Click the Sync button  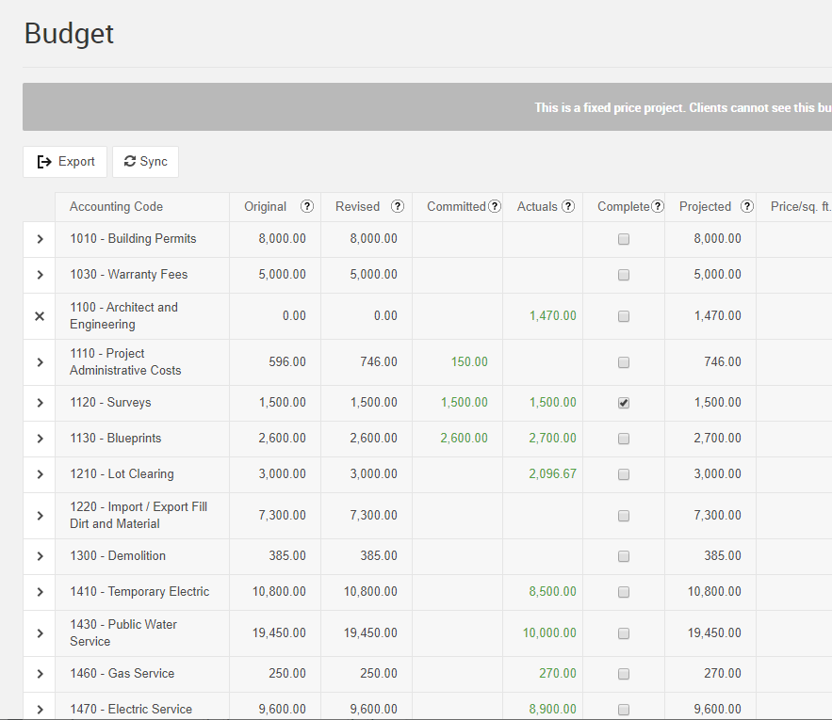coord(145,162)
